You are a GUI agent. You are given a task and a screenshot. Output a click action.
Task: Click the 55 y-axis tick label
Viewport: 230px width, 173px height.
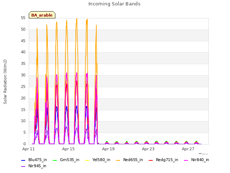coord(23,18)
